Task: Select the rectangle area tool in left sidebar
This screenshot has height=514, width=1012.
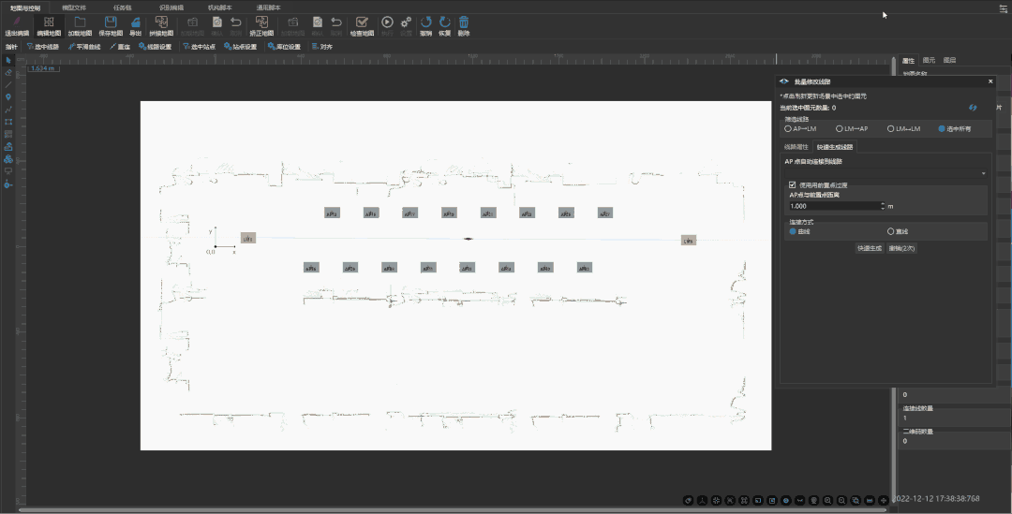Action: click(8, 122)
